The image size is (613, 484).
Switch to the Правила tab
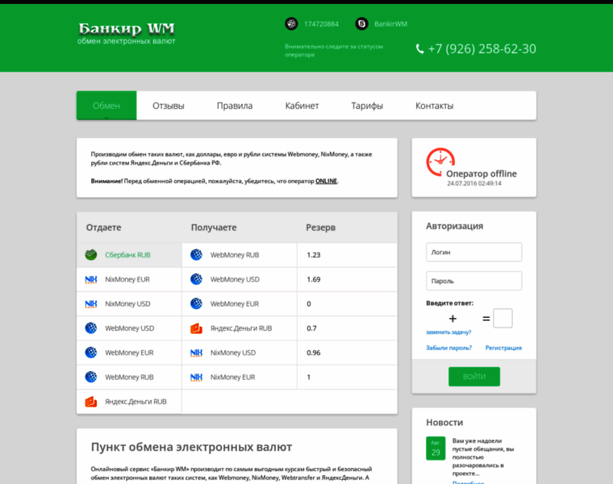tap(235, 106)
